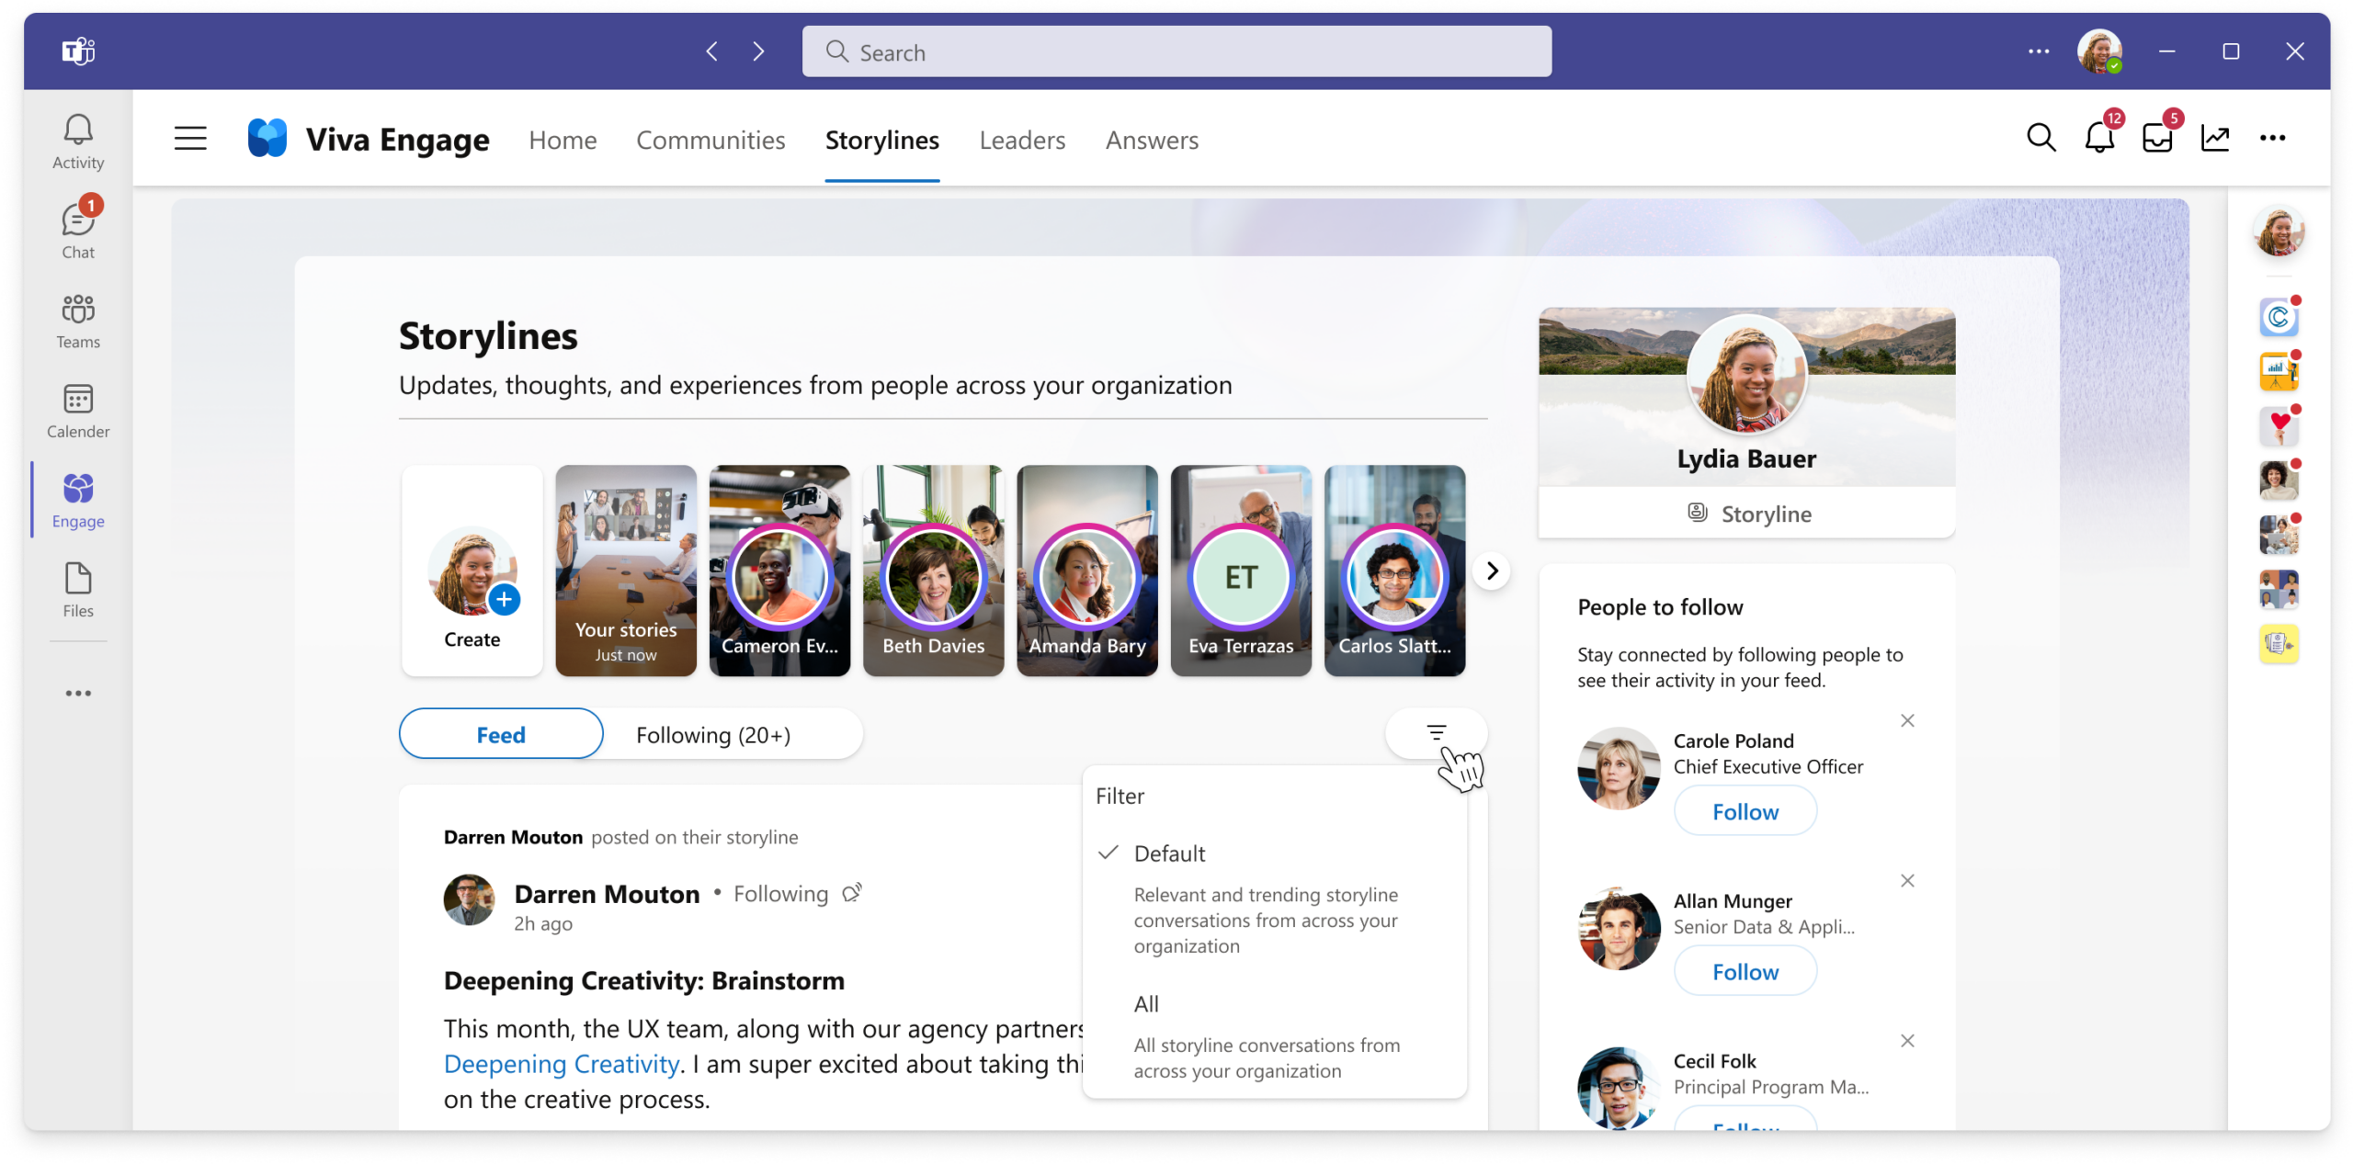Open Chat with one unread badge
Image resolution: width=2353 pixels, height=1164 pixels.
(x=78, y=230)
